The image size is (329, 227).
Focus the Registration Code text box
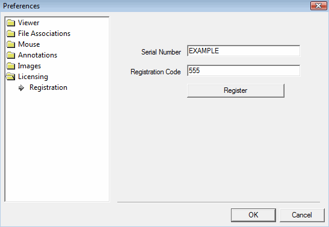[x=244, y=71]
